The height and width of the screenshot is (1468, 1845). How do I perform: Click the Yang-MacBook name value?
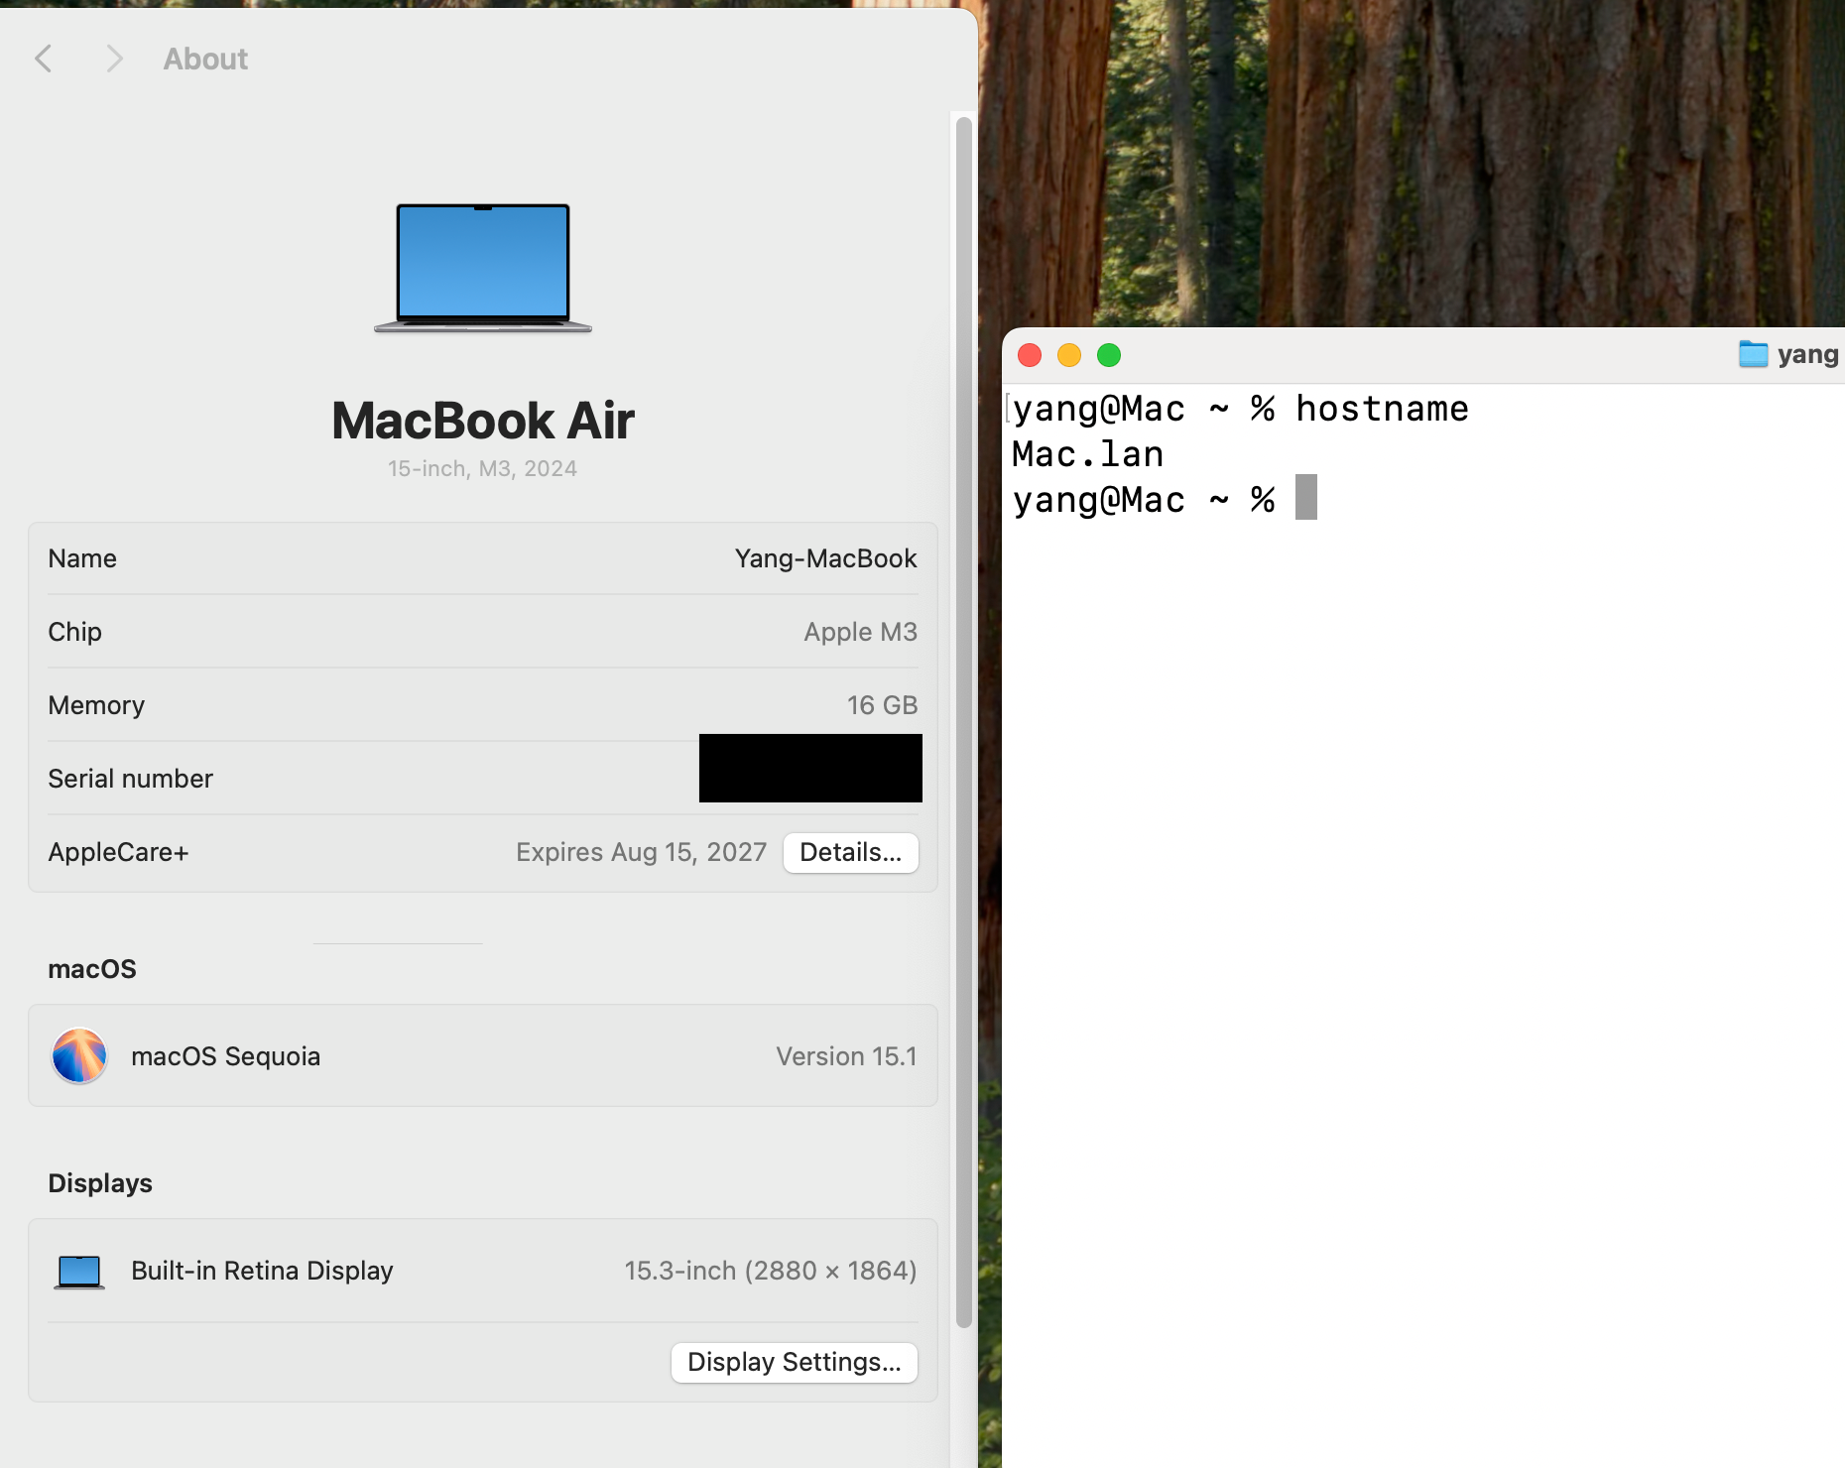pyautogui.click(x=826, y=558)
